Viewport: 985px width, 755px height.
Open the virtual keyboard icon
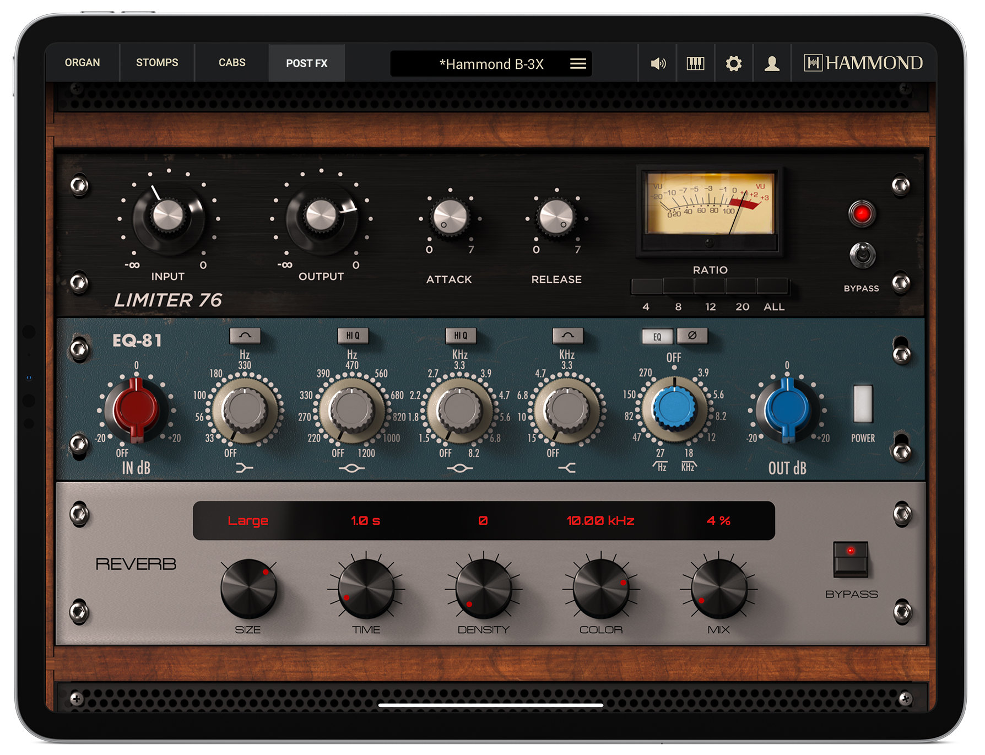pyautogui.click(x=696, y=63)
